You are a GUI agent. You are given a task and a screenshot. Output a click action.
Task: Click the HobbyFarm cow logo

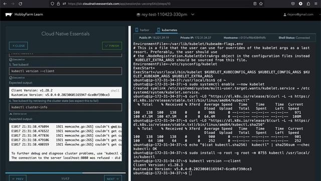click(x=9, y=15)
